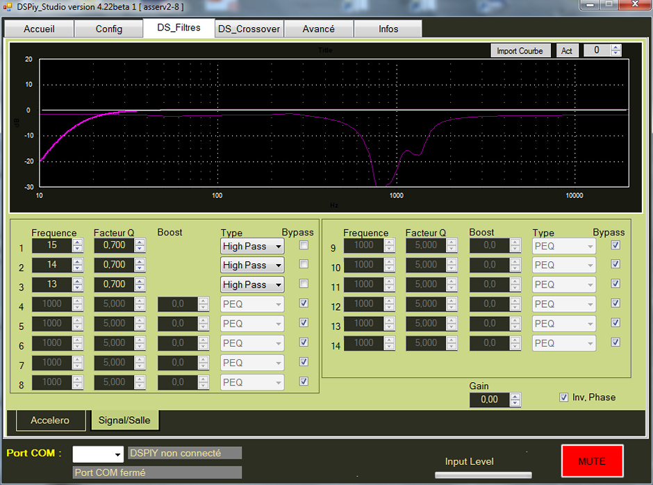This screenshot has height=485, width=653.
Task: Enable Bypass checkbox for filter 1
Action: (x=304, y=245)
